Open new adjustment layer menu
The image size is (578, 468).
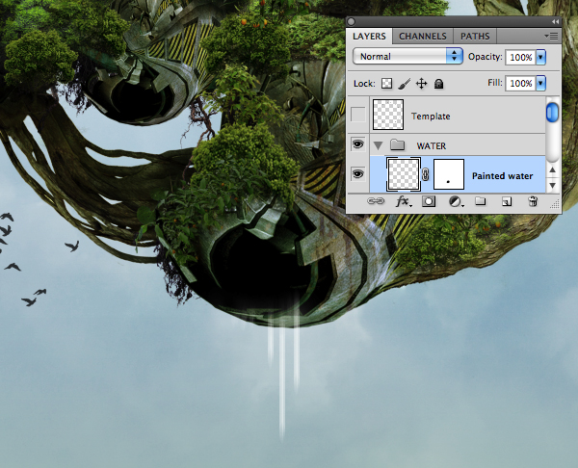pos(456,201)
